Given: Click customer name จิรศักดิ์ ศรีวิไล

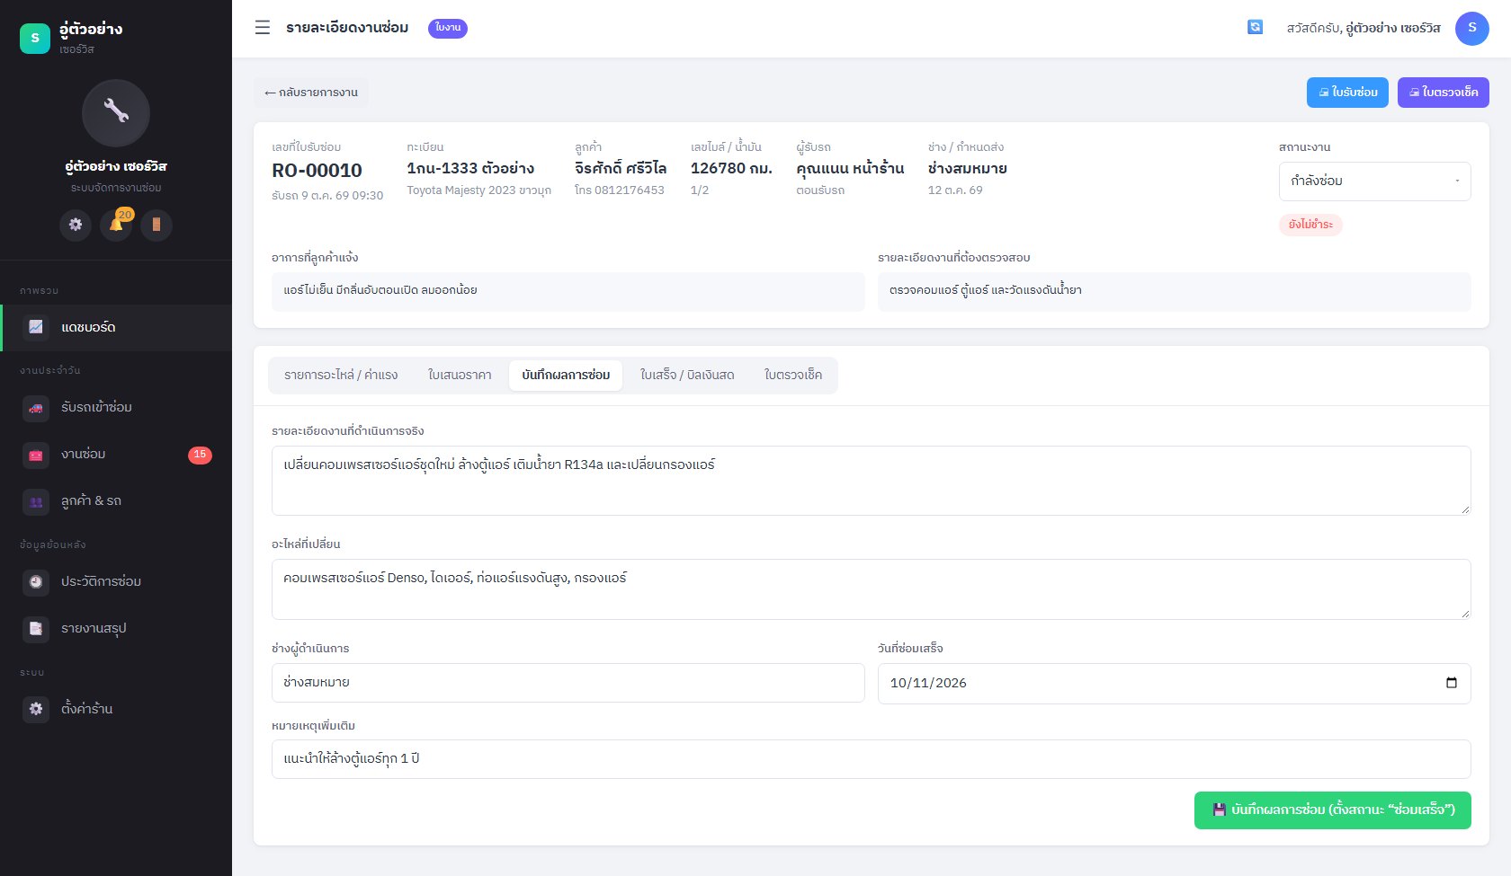Looking at the screenshot, I should (621, 168).
